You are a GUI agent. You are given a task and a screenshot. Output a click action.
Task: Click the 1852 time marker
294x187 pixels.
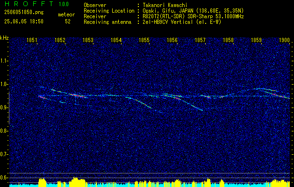coord(60,40)
